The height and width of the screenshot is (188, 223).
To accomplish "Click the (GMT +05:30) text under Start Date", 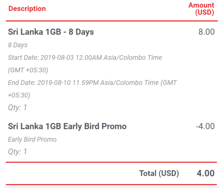I will pyautogui.click(x=28, y=70).
